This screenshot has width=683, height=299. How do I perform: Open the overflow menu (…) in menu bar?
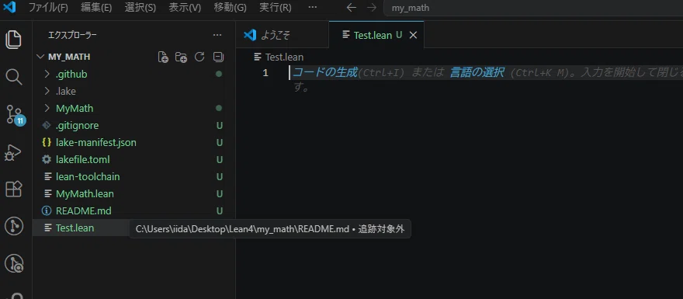[x=312, y=8]
